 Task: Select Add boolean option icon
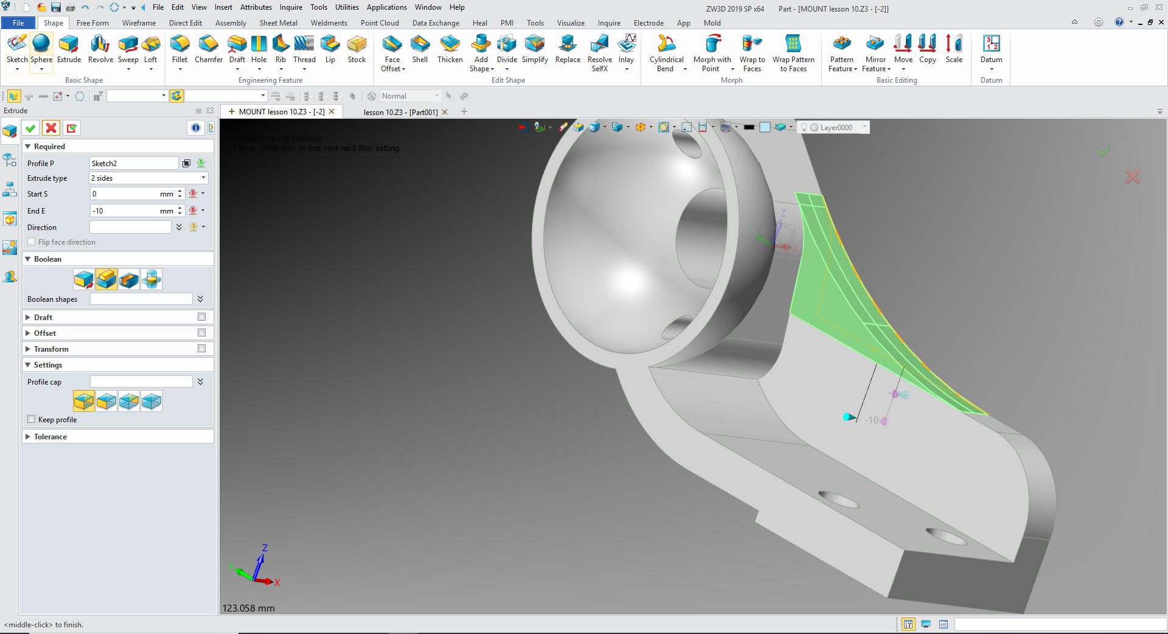pyautogui.click(x=106, y=279)
